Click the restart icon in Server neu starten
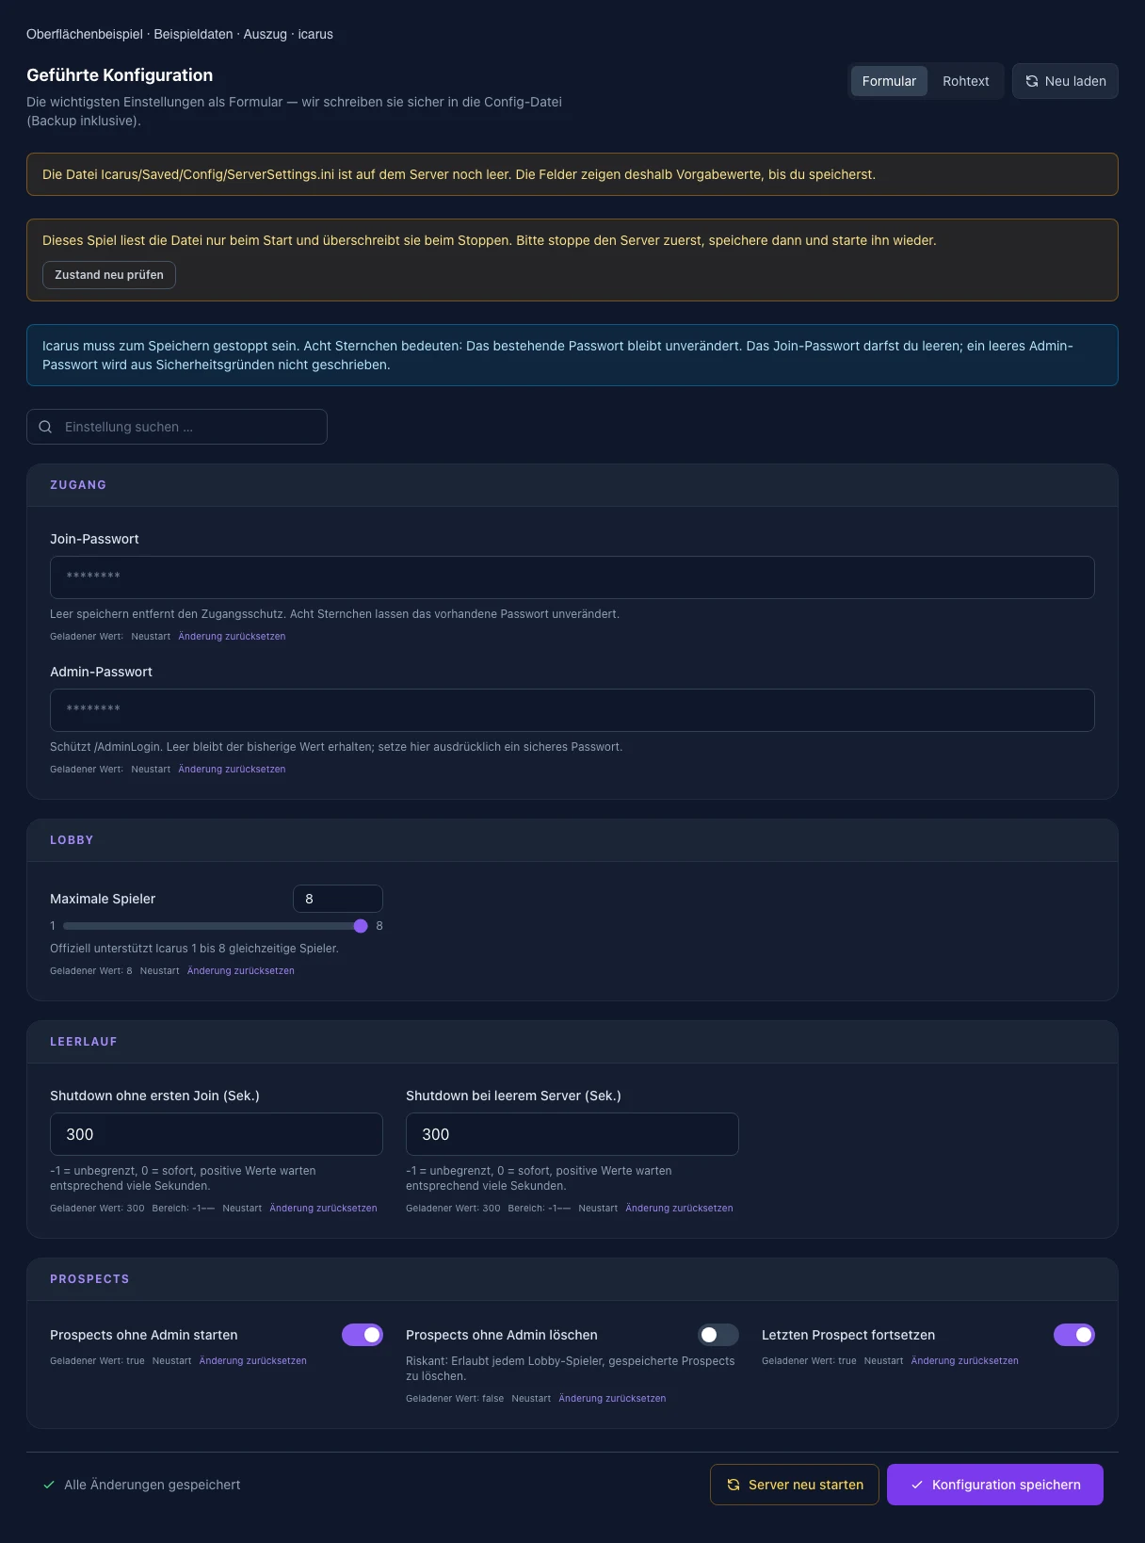 click(734, 1485)
